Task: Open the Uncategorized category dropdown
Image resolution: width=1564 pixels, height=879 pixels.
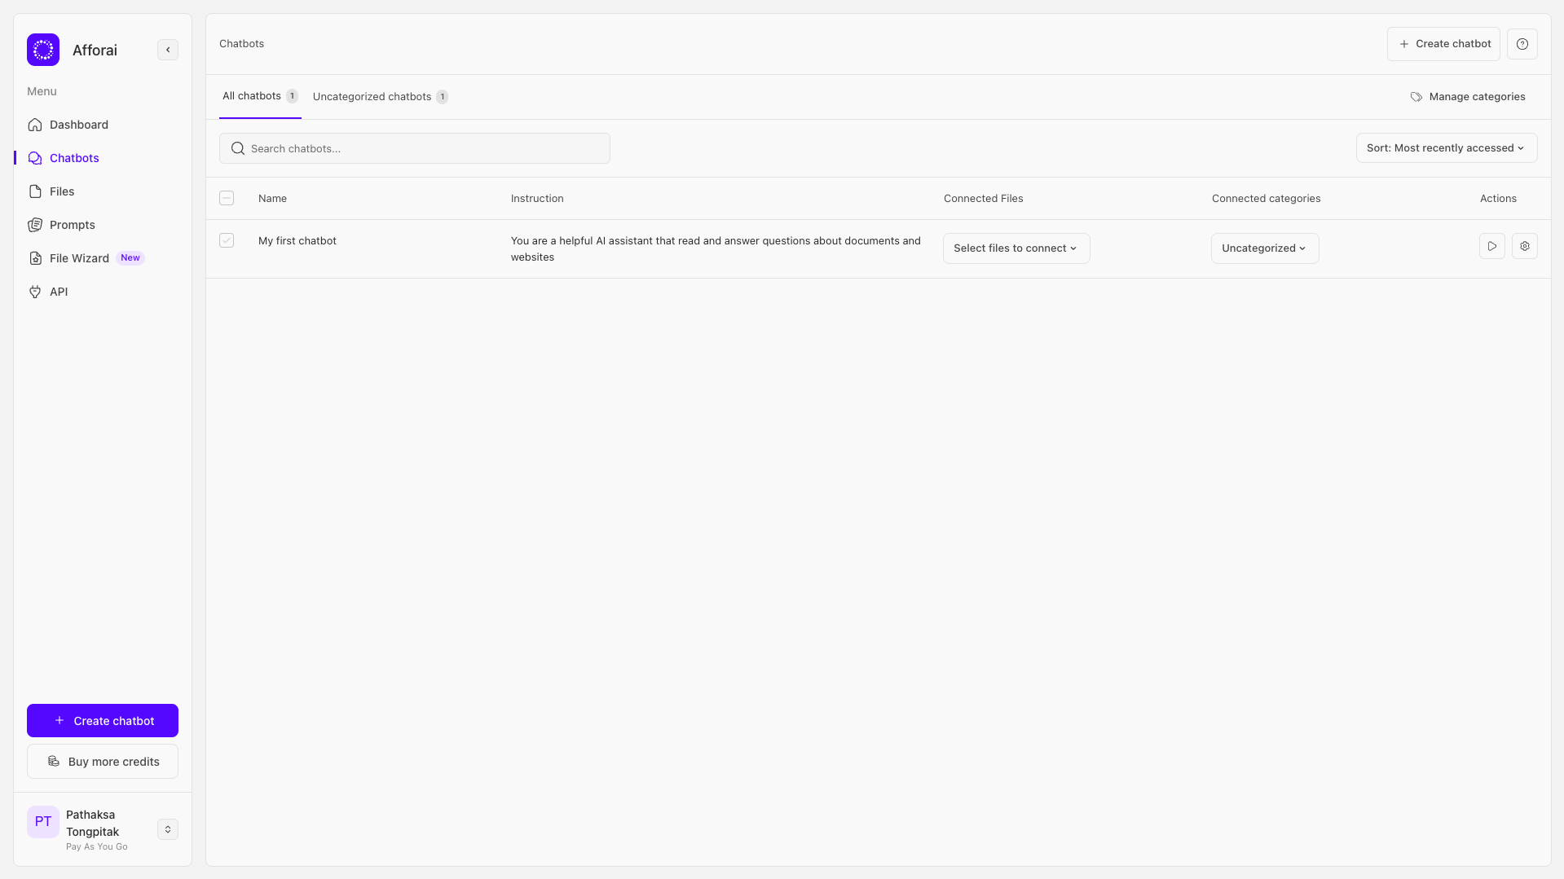Action: (1264, 248)
